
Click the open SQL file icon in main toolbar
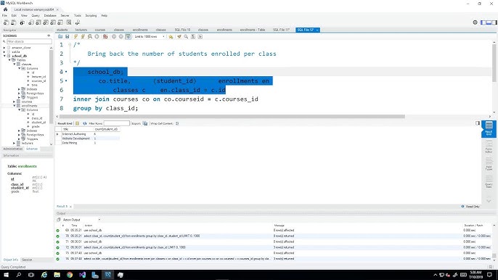[x=13, y=22]
